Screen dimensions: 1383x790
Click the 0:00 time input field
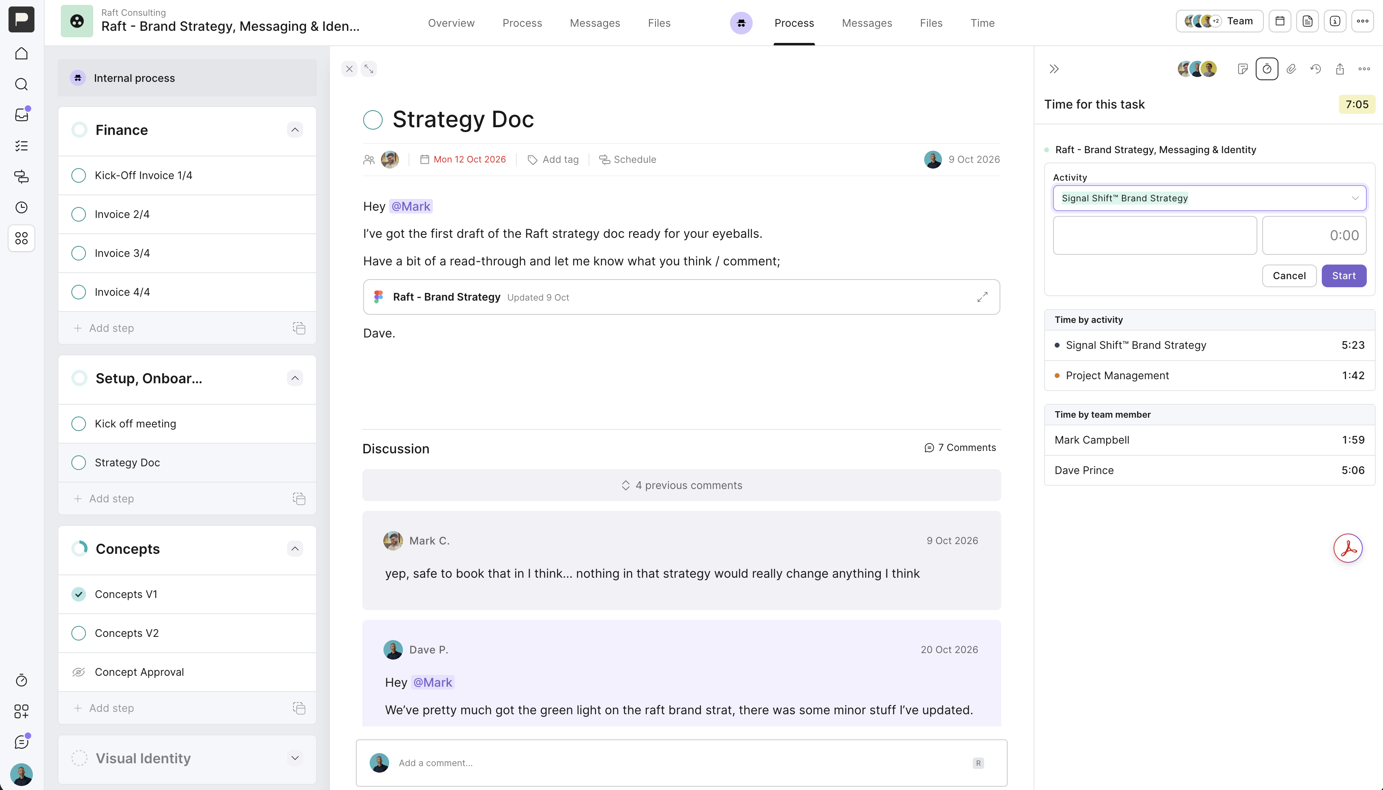[1314, 235]
